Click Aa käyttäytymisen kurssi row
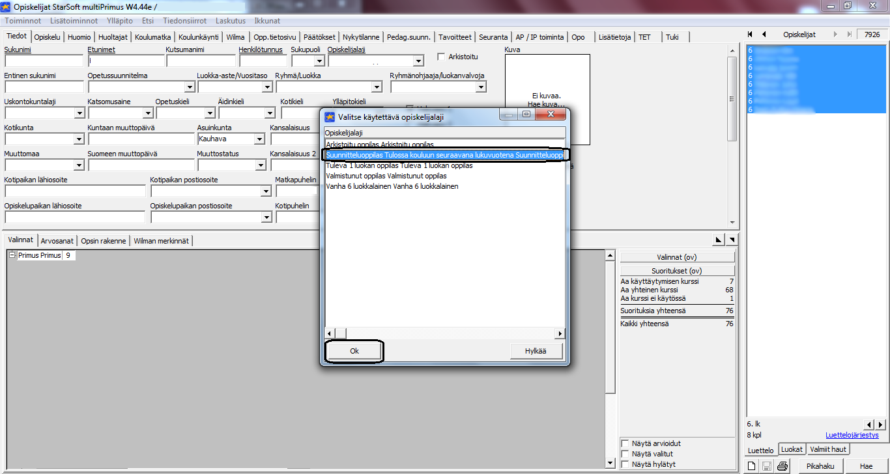Viewport: 890px width, 474px height. tap(677, 281)
